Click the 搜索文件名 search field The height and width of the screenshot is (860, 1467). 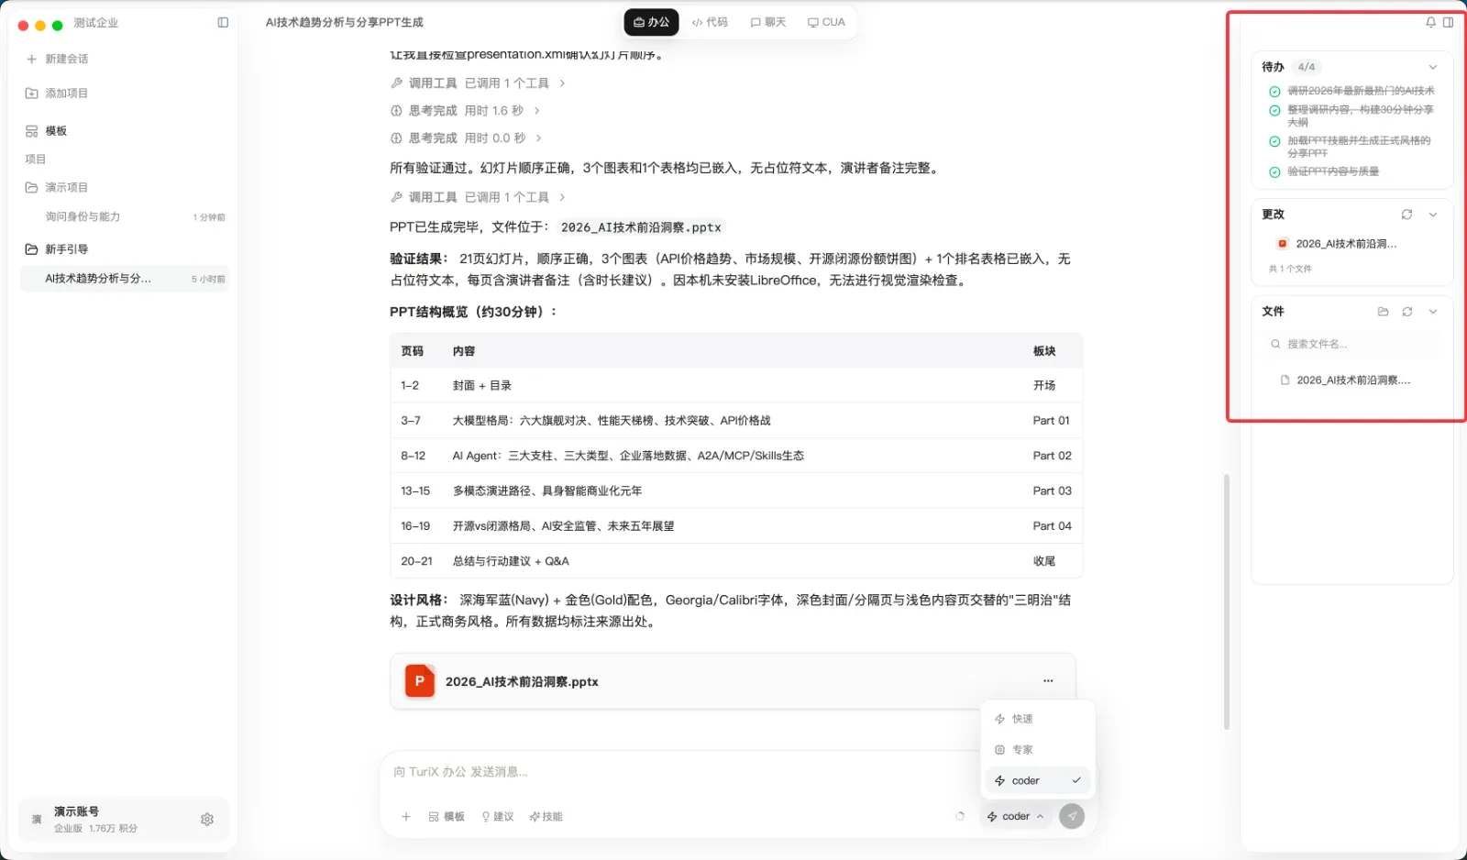pyautogui.click(x=1352, y=345)
